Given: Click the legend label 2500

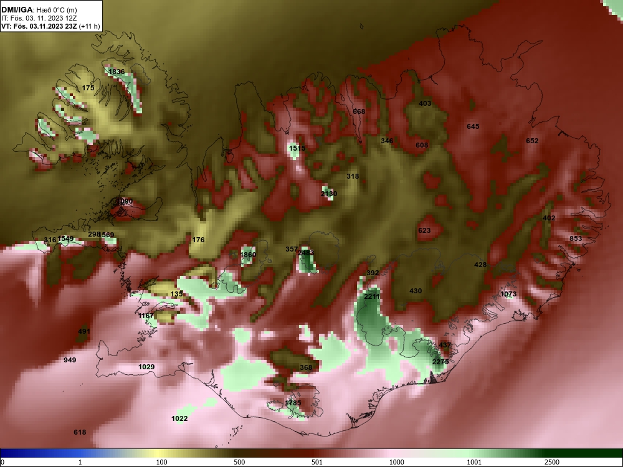Looking at the screenshot, I should tap(552, 462).
